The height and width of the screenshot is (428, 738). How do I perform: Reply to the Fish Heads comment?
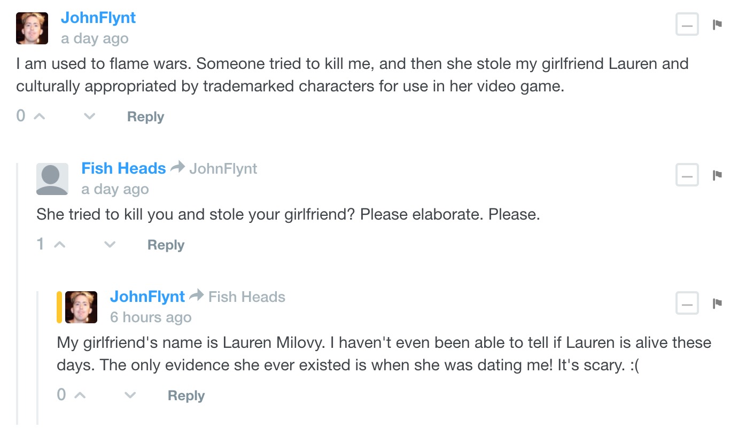coord(166,245)
